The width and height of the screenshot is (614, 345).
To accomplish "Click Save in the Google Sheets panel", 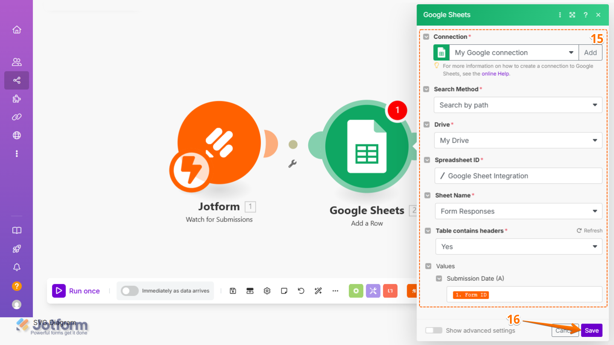I will [591, 330].
